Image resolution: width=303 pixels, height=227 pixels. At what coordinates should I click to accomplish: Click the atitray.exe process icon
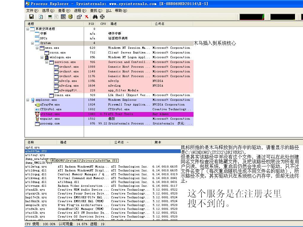pyautogui.click(x=37, y=114)
